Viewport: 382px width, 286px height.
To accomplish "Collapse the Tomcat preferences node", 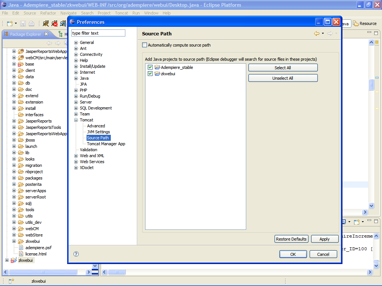I will pyautogui.click(x=76, y=120).
